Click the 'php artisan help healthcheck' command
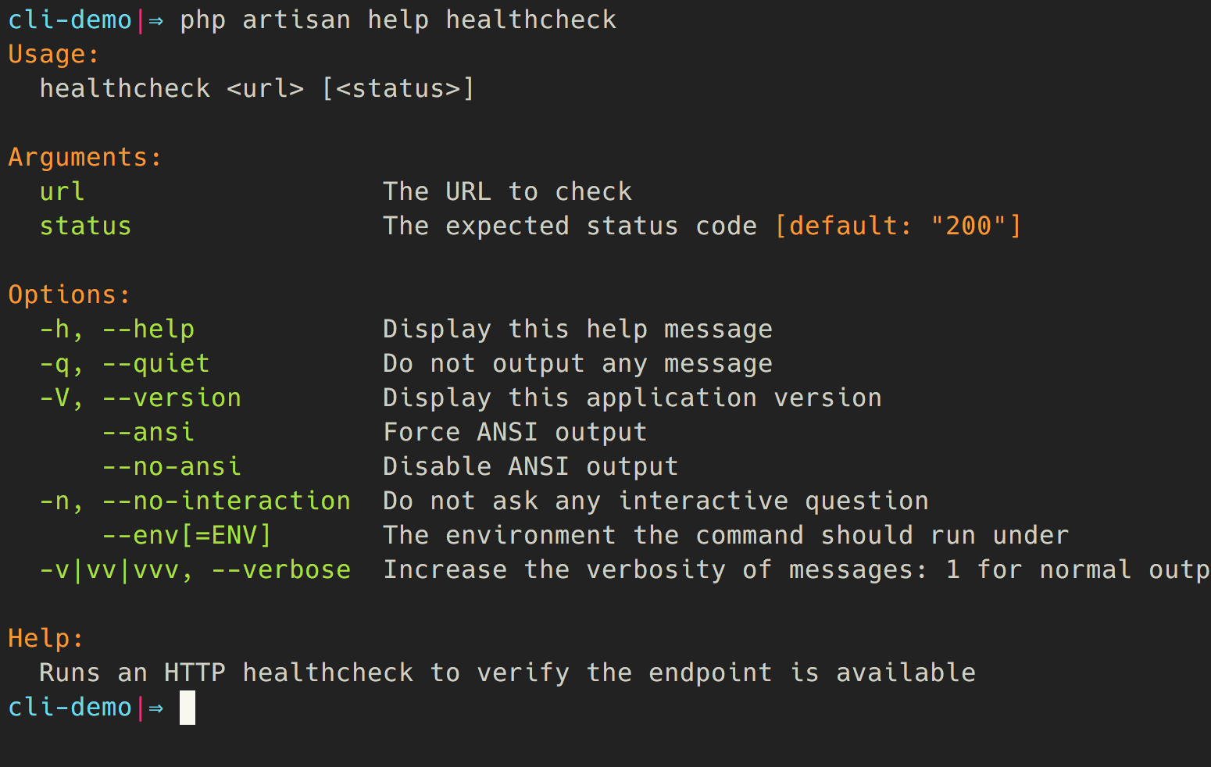This screenshot has height=767, width=1211. [398, 20]
